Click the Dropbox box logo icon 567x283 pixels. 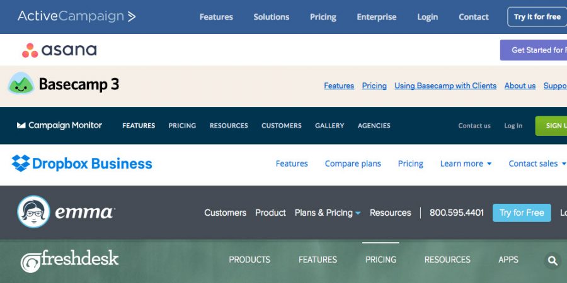click(21, 163)
